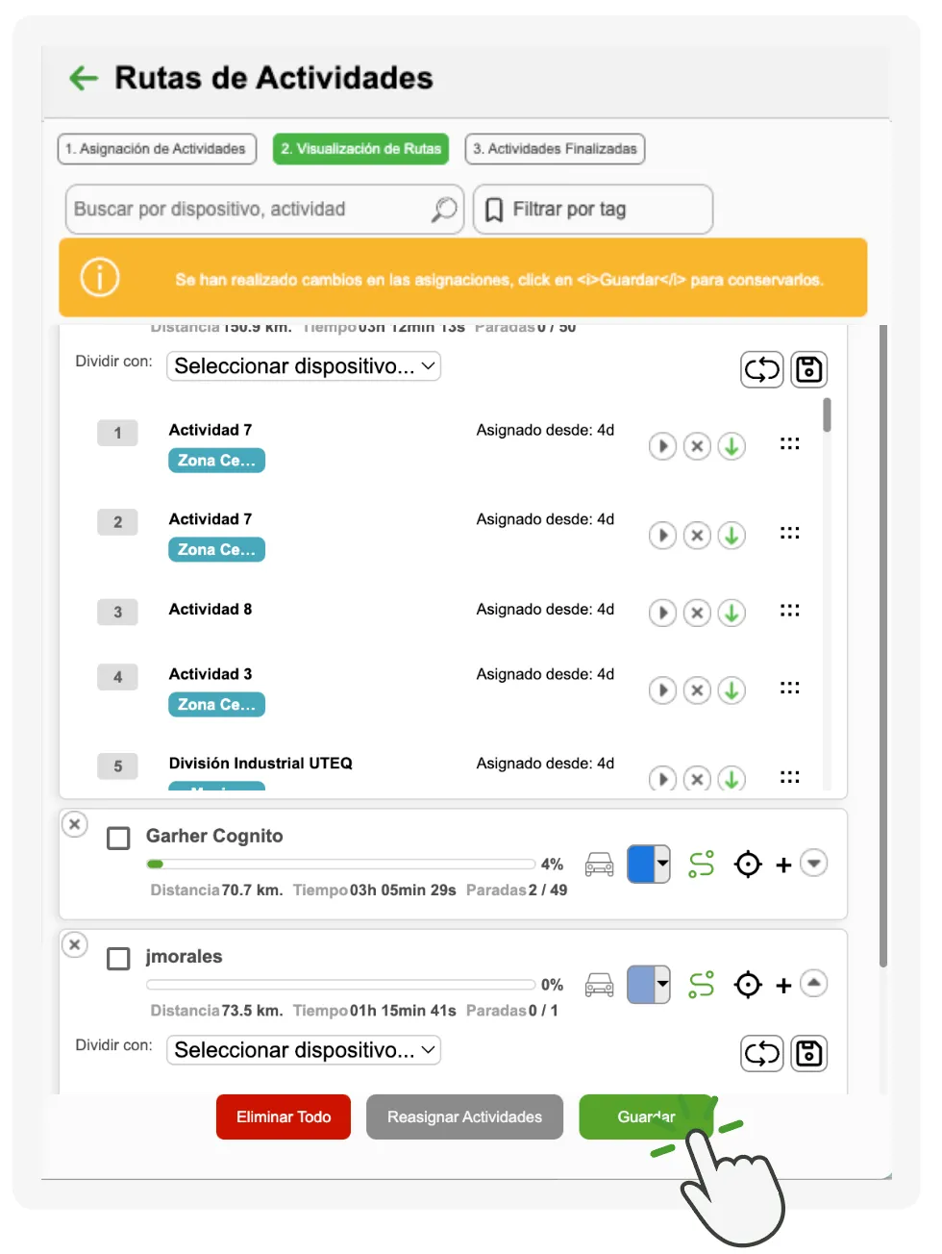The height and width of the screenshot is (1254, 942).
Task: Switch to Visualización de Rutas tab
Action: tap(360, 149)
